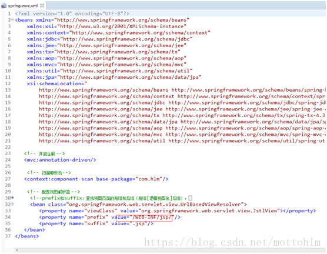Image resolution: width=327 pixels, height=254 pixels.
Task: Click the mvc:annotation-driven tag
Action: [x=60, y=160]
